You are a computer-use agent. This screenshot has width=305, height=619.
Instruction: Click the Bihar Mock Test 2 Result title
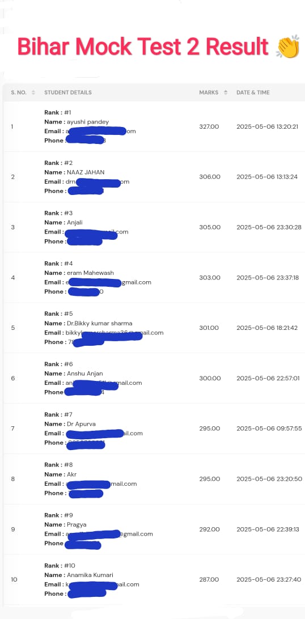(x=143, y=48)
